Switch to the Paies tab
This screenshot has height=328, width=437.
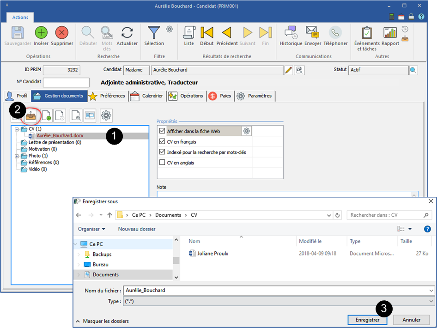220,96
